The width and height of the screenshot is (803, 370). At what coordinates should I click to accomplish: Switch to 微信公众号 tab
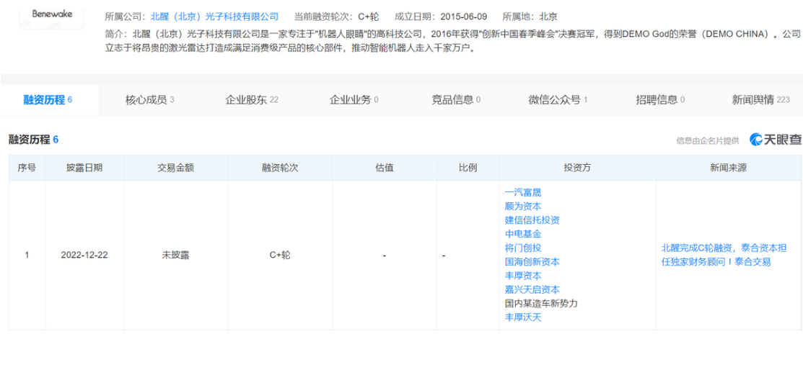[x=558, y=99]
